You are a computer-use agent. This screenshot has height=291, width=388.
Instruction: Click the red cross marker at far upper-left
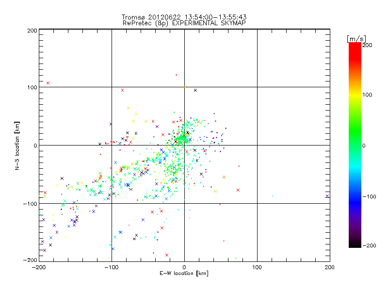[x=48, y=83]
